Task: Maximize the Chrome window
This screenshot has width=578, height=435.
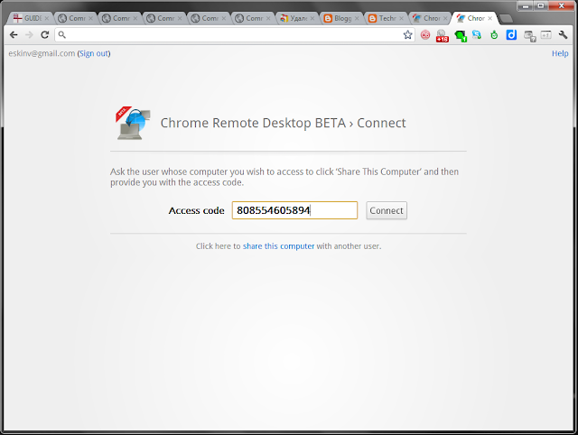Action: tap(541, 6)
